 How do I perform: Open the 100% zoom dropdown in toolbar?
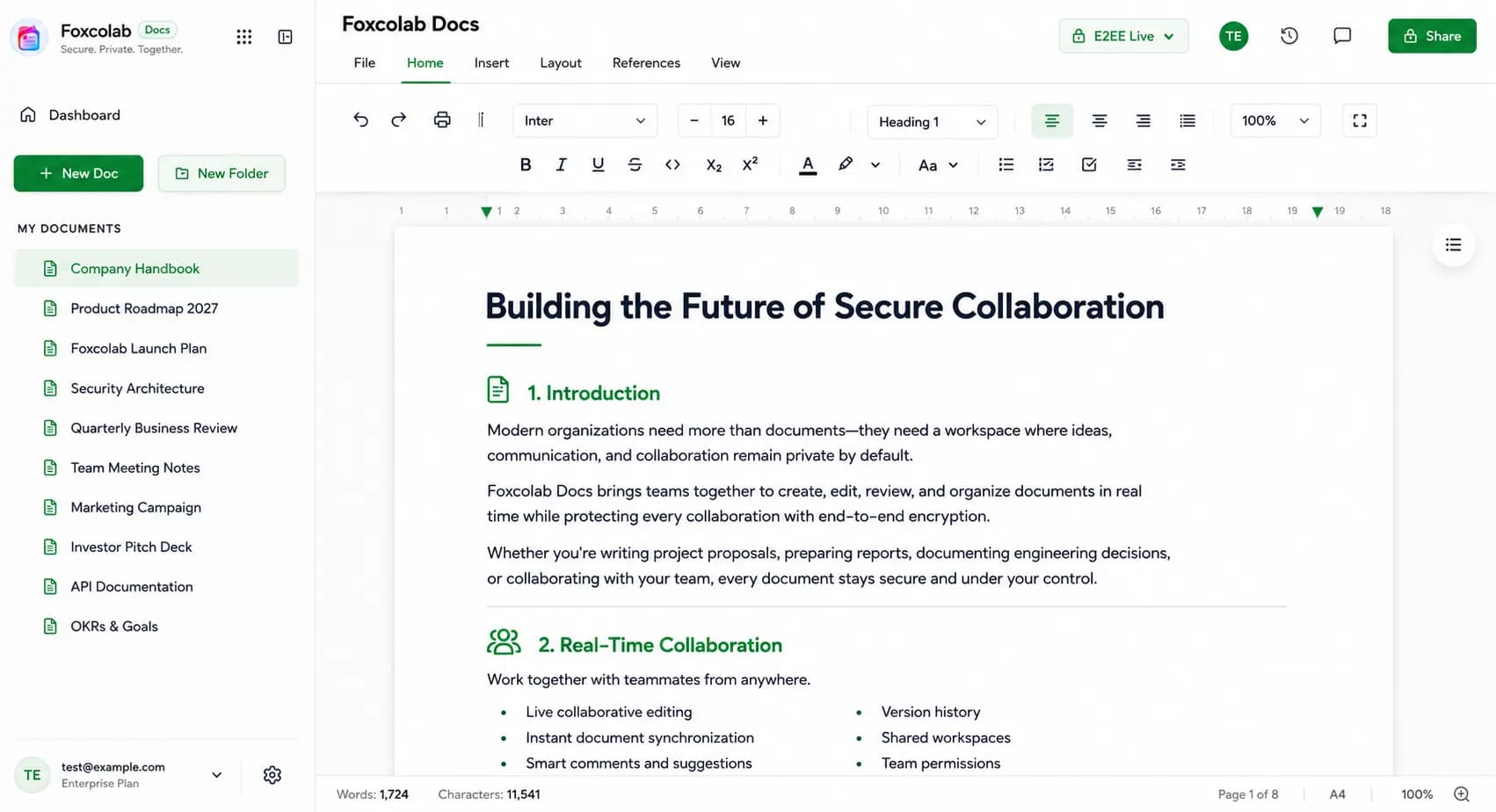[1275, 121]
